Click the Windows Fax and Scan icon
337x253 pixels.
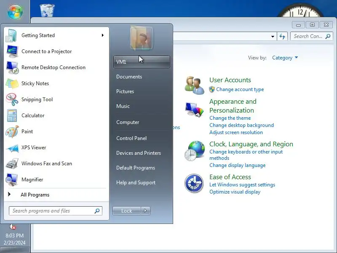(12, 164)
